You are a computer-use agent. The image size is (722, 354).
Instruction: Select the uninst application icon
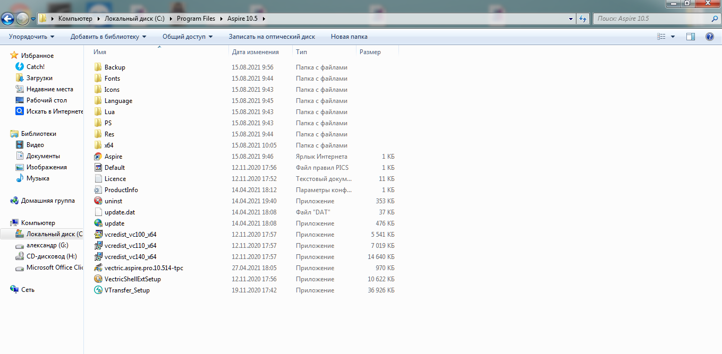point(98,201)
